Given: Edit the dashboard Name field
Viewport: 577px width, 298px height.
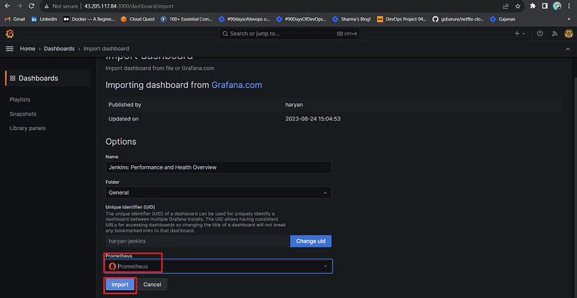Looking at the screenshot, I should point(218,167).
